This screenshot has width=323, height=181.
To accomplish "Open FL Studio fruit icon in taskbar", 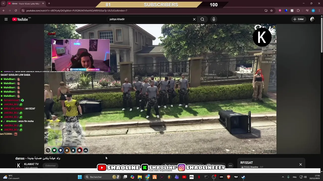I will (169, 177).
